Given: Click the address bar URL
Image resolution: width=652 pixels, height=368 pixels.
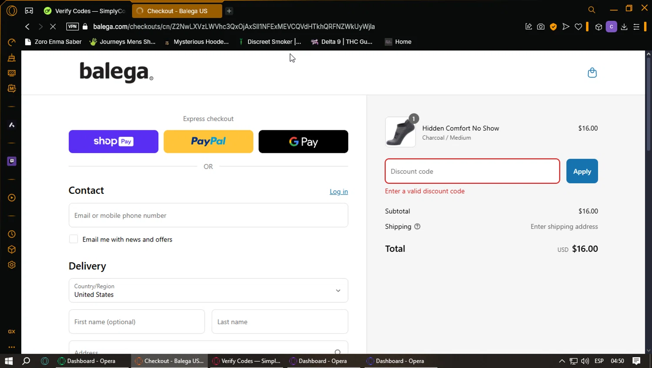Looking at the screenshot, I should [x=234, y=27].
